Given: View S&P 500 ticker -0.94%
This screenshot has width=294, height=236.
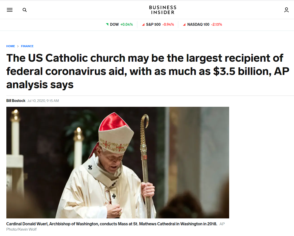Looking at the screenshot, I should [158, 24].
